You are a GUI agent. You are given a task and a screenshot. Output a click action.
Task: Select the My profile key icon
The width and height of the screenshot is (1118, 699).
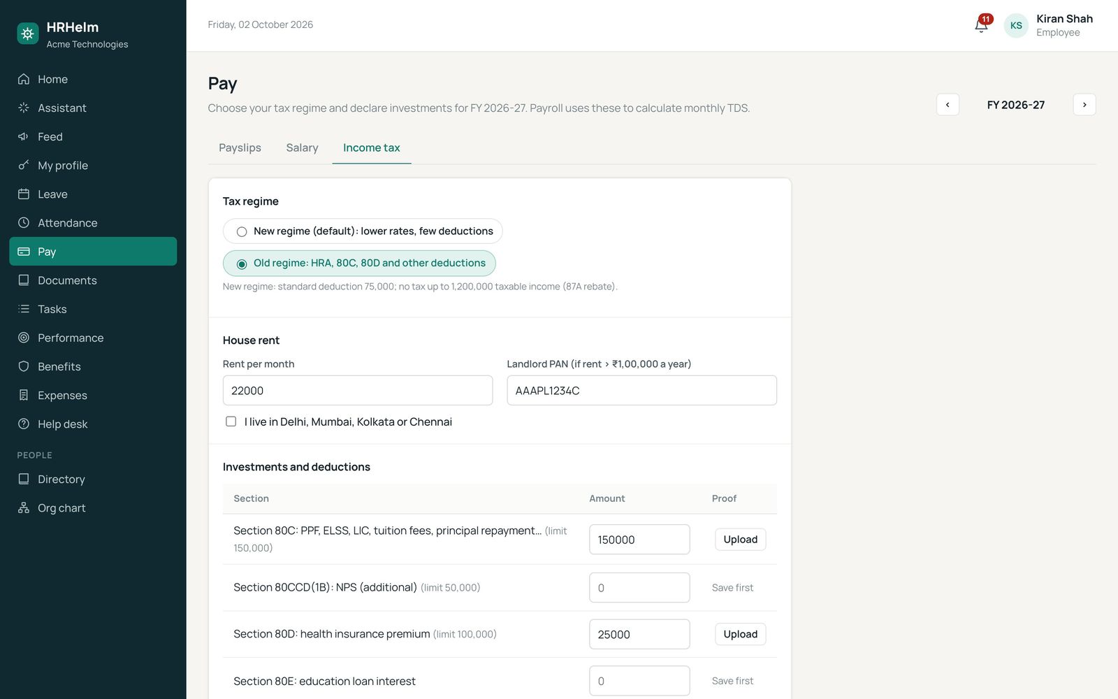pos(24,165)
